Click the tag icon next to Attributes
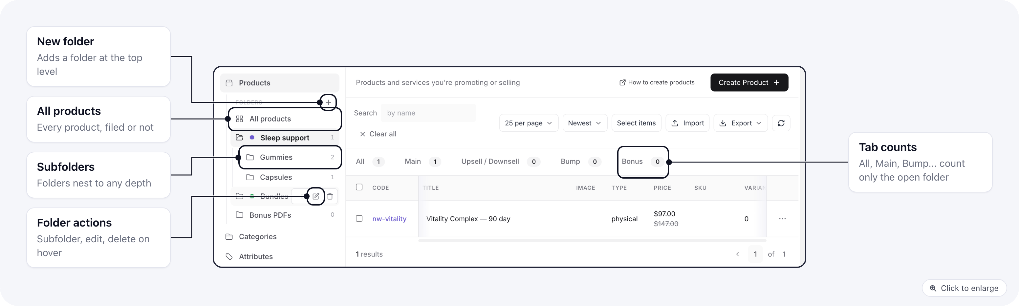Screen dimensions: 1019x306 (229, 256)
